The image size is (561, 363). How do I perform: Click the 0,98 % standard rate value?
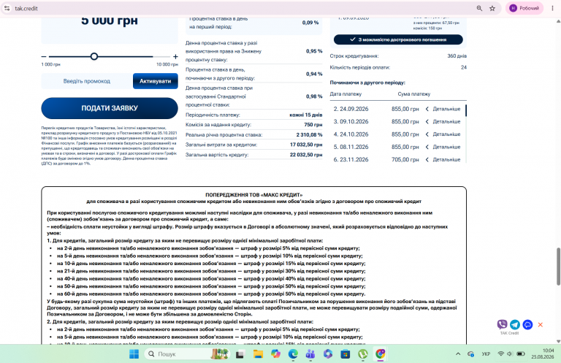[x=314, y=96]
